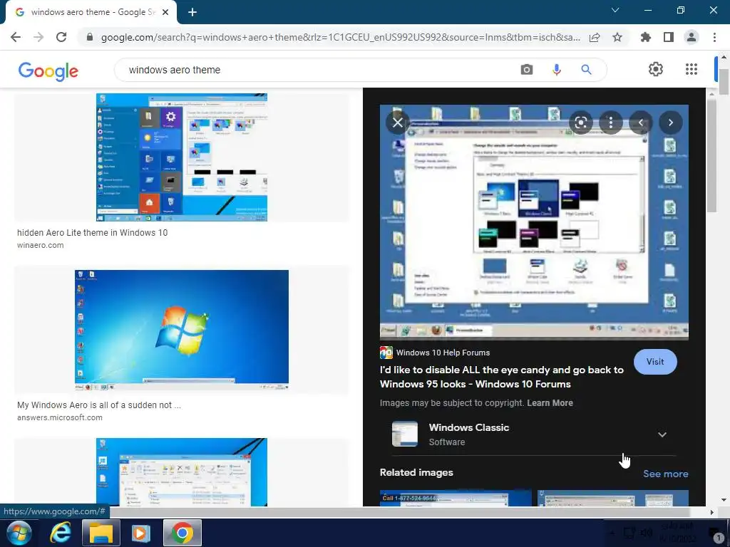730x547 pixels.
Task: Click the Chrome taskbar icon
Action: pyautogui.click(x=182, y=533)
